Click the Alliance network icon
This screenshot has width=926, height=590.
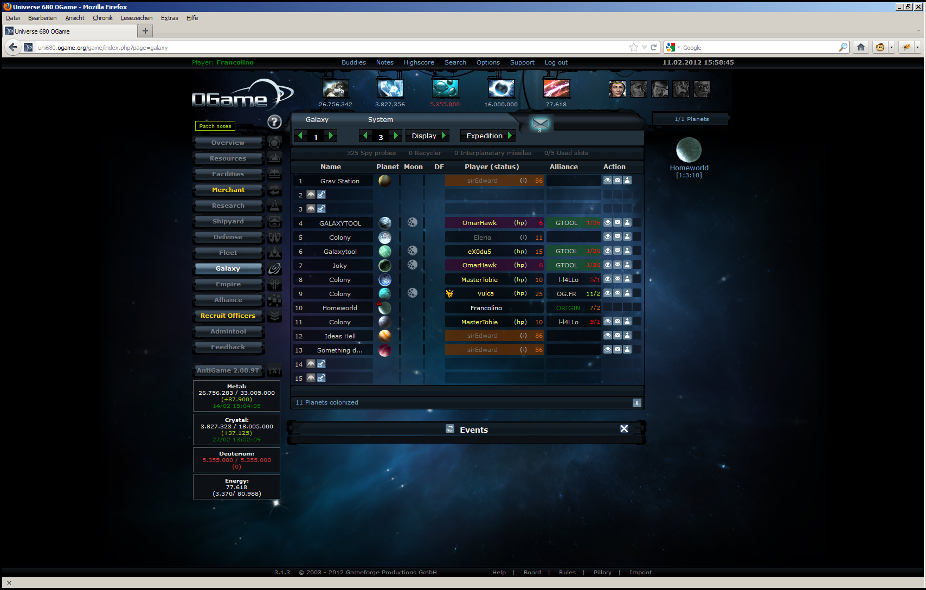[275, 300]
